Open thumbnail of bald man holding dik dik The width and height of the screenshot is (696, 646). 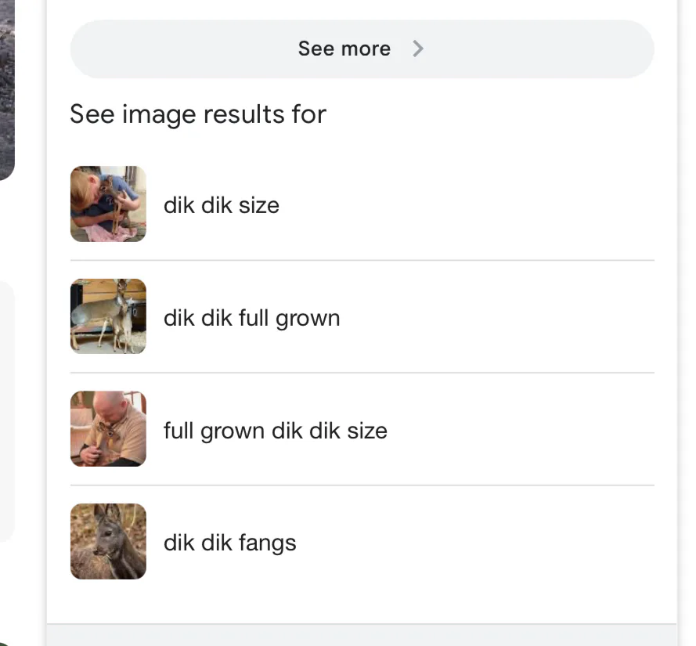click(108, 429)
